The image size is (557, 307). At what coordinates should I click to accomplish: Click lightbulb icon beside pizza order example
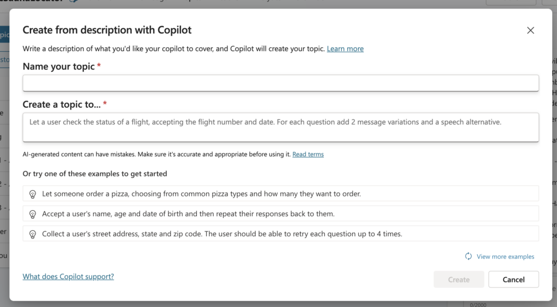tap(33, 194)
